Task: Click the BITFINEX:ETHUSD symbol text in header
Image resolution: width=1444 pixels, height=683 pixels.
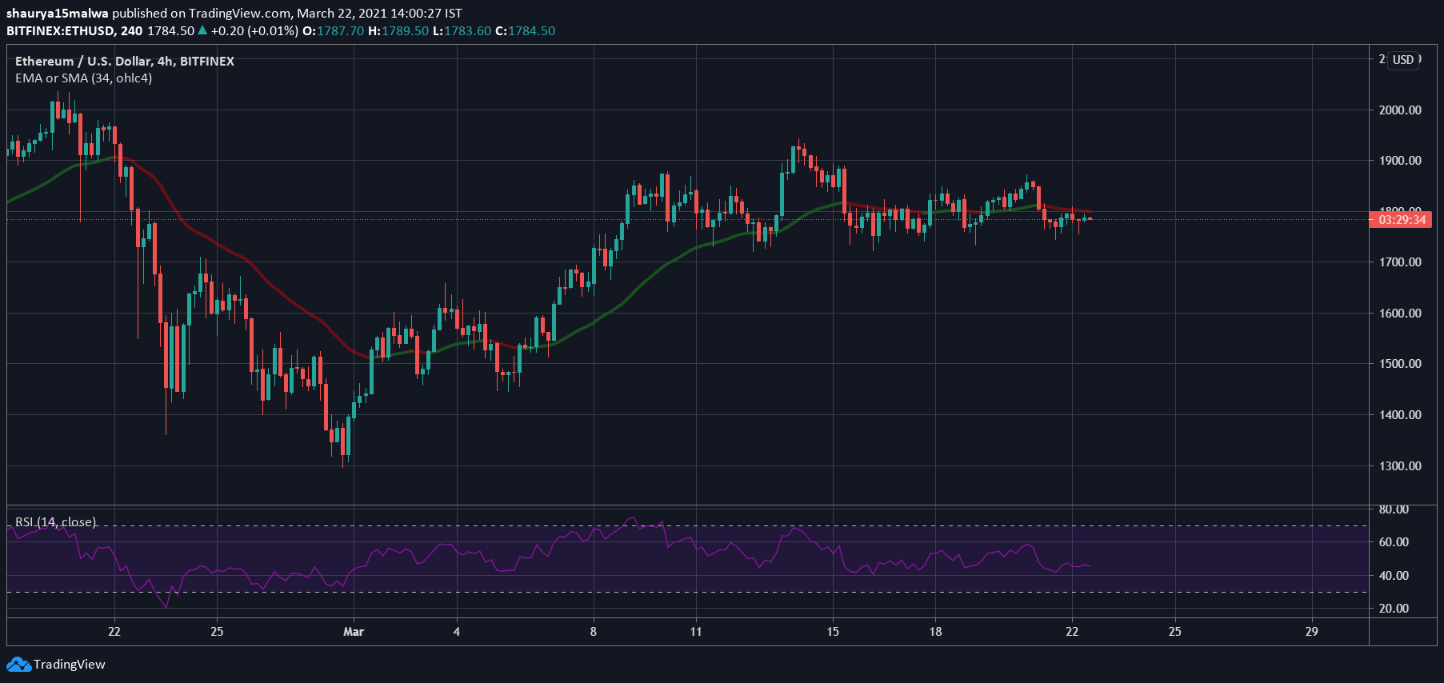Action: tap(61, 31)
